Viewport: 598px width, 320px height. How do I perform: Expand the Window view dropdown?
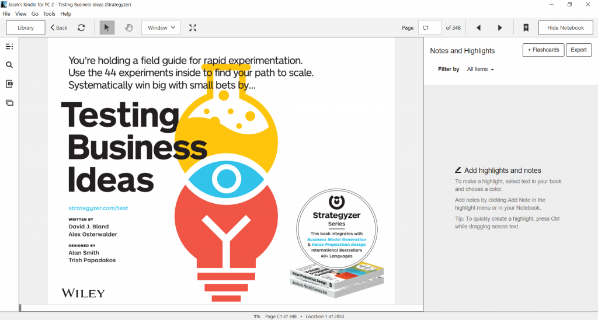161,27
